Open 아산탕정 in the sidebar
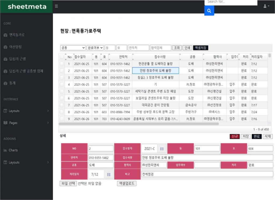 point(15,47)
